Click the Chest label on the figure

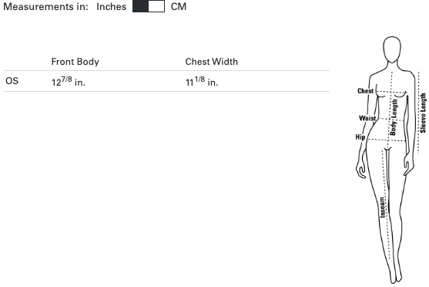coord(366,91)
